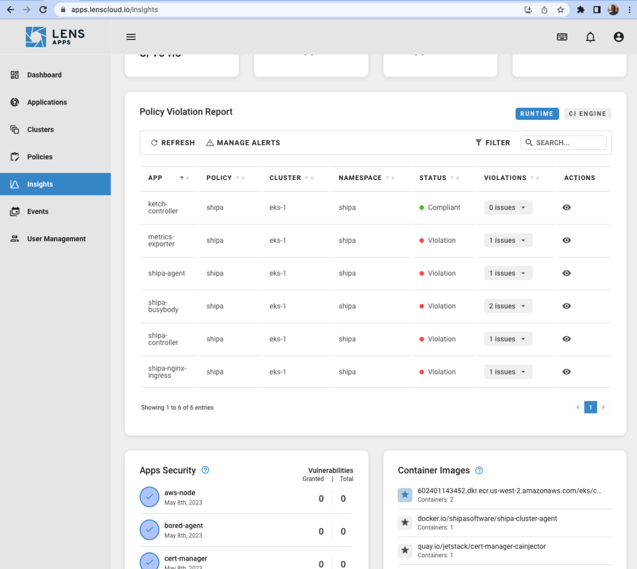637x569 pixels.
Task: View details eye for shipa-agent
Action: 566,273
